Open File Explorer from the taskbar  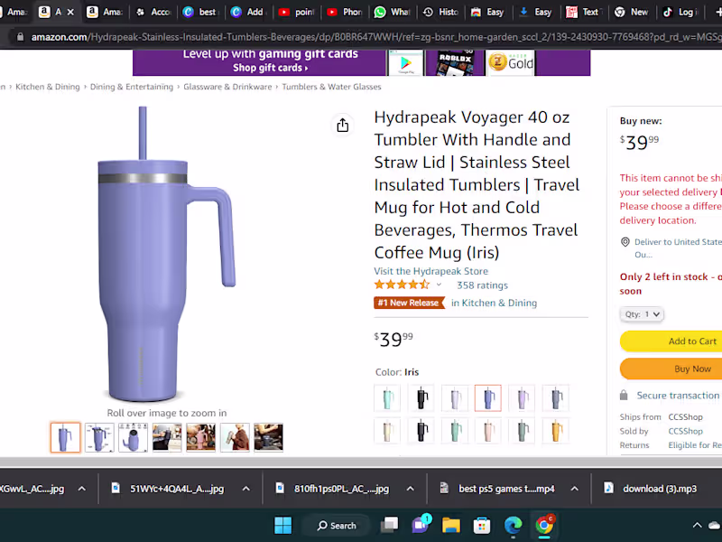pyautogui.click(x=451, y=525)
